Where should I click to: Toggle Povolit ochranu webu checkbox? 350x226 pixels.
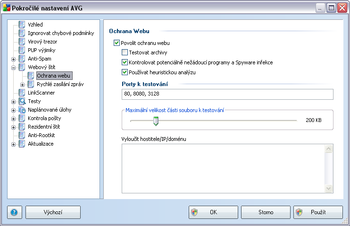pyautogui.click(x=117, y=43)
